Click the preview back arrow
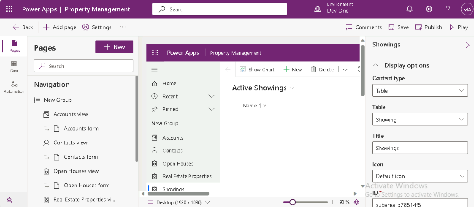This screenshot has height=207, width=474. pyautogui.click(x=228, y=70)
